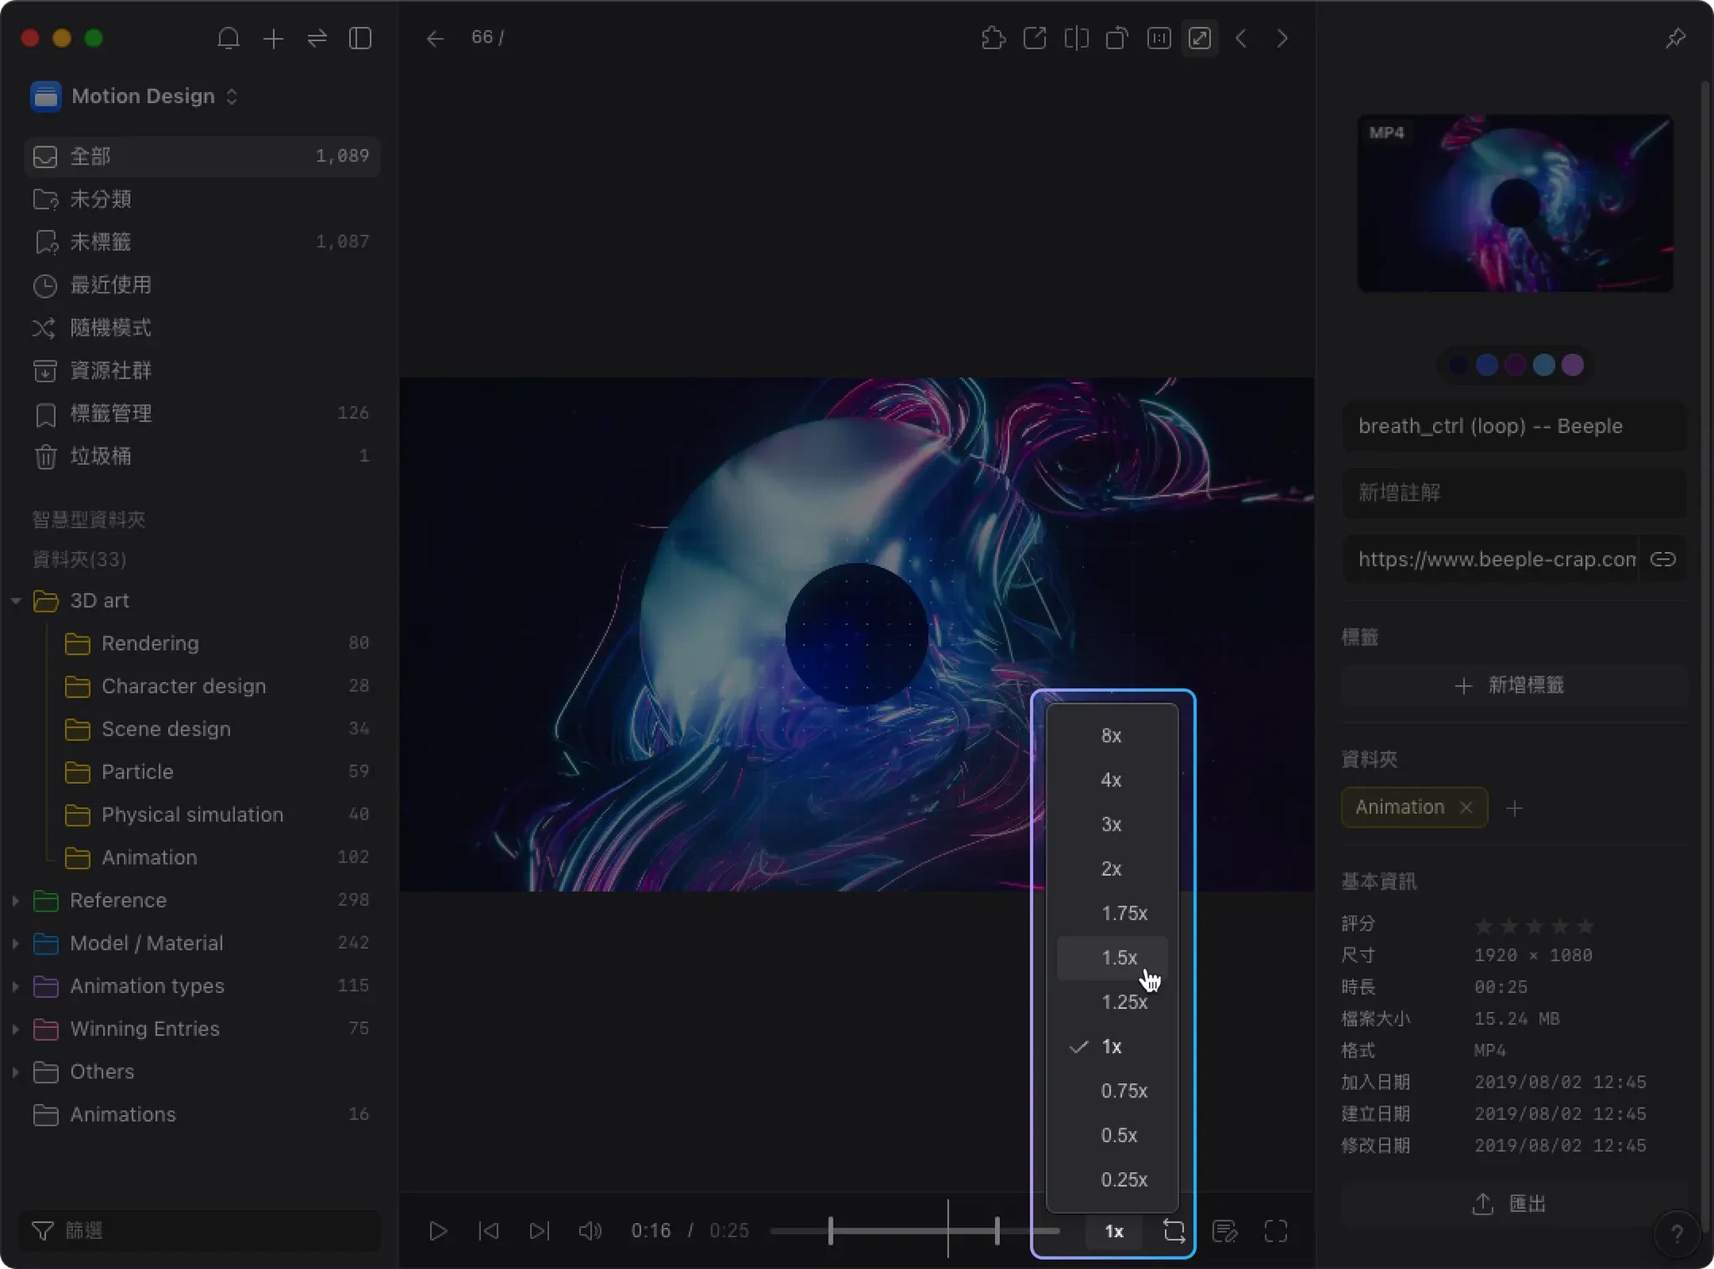Open the notifications bell
This screenshot has height=1269, width=1714.
(x=228, y=38)
